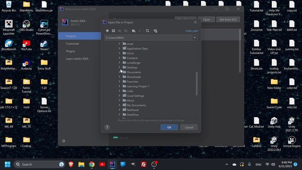Open Chrome from taskbar
Image resolution: width=302 pixels, height=170 pixels.
(92, 164)
